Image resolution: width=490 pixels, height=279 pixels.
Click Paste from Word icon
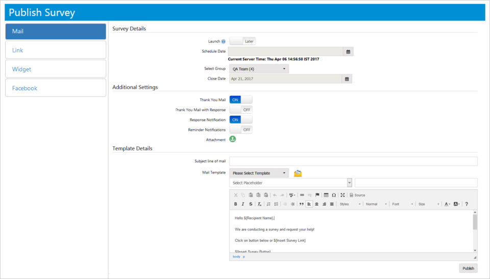pos(266,195)
